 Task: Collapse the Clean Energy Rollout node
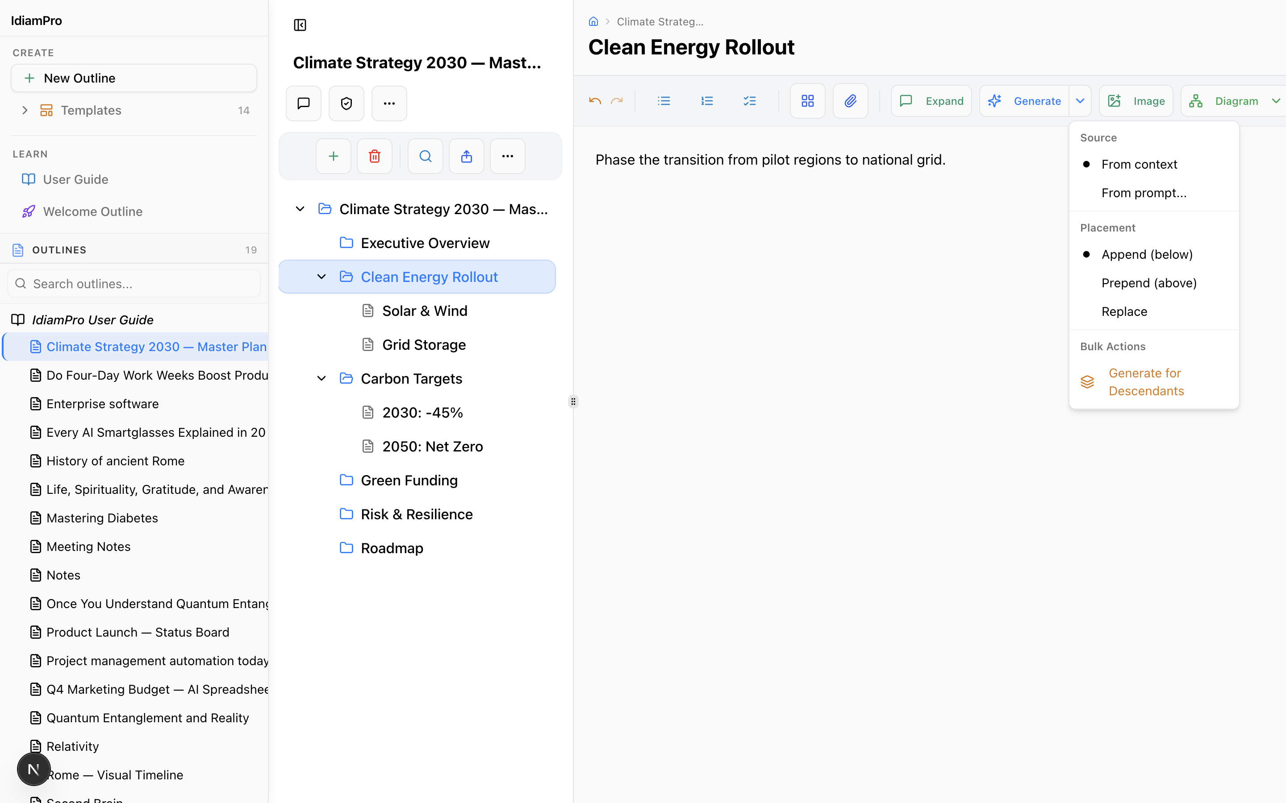(x=321, y=277)
